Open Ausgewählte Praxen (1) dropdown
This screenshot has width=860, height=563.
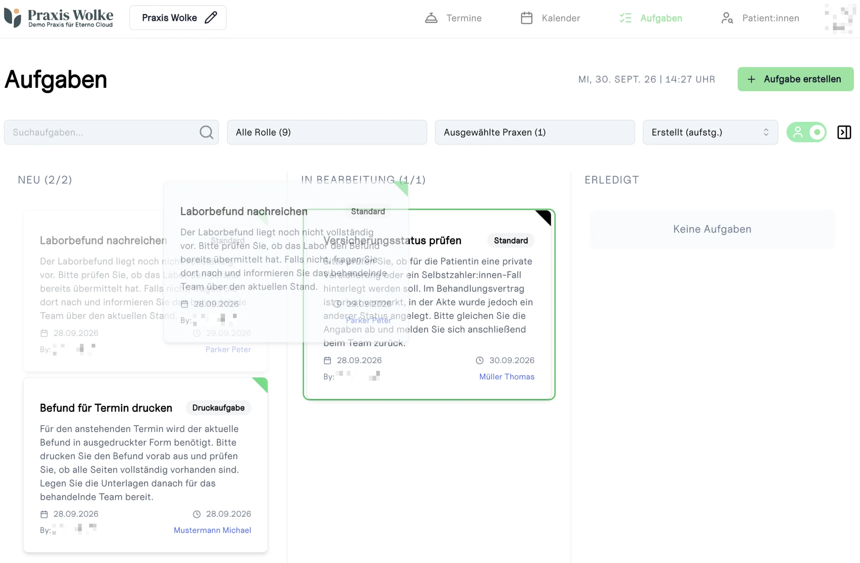click(x=535, y=132)
